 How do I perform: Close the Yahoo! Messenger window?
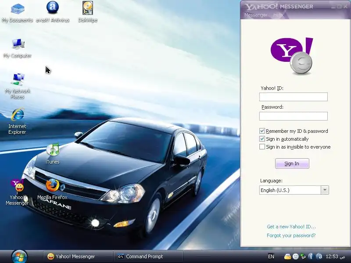coord(345,7)
